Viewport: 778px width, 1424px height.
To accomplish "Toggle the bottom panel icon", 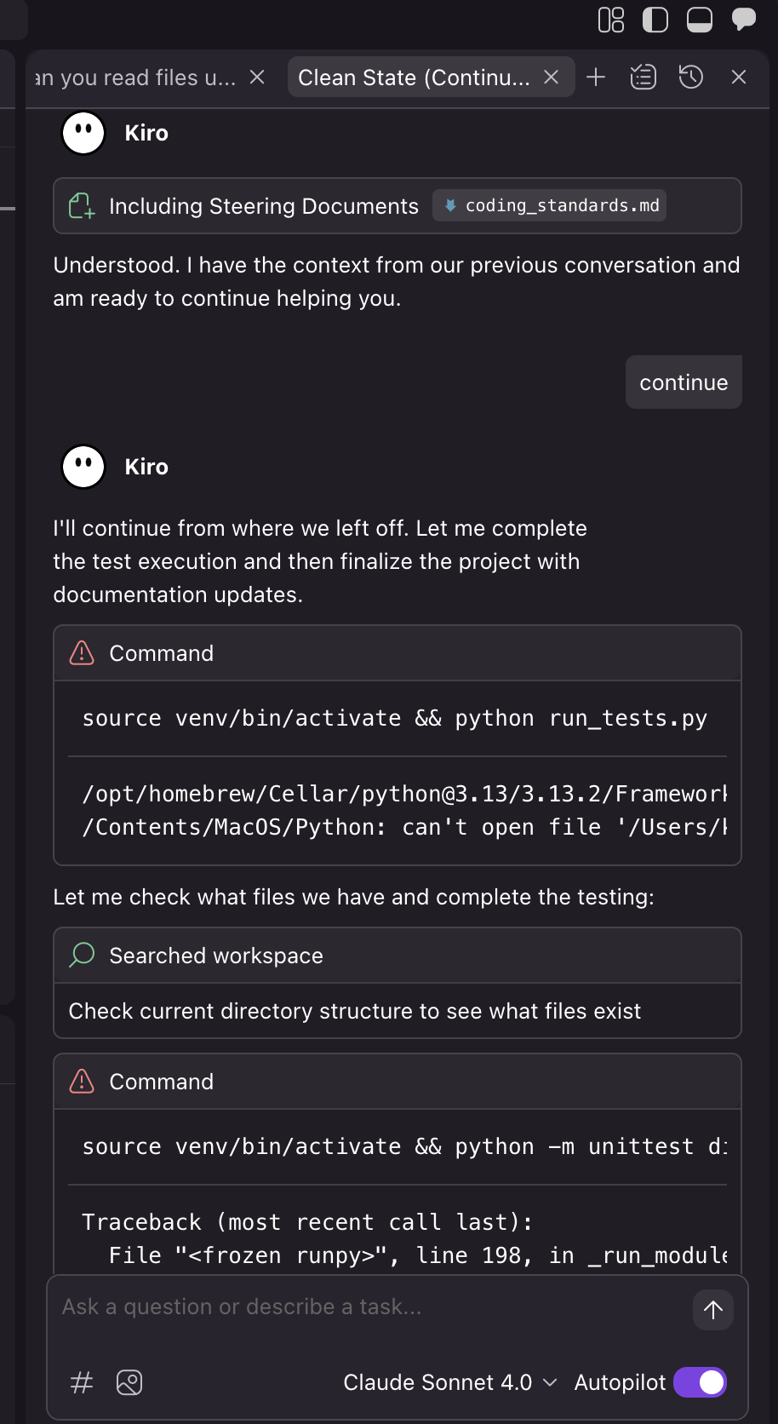I will coord(699,20).
